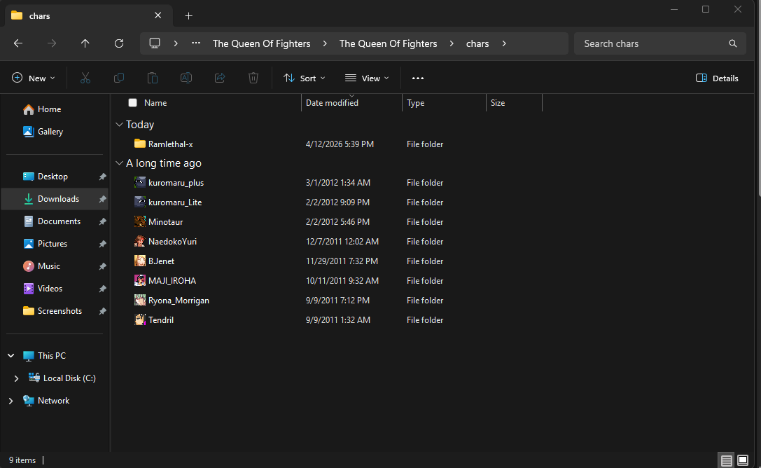Screen dimensions: 761x468
Task: Open Desktop in the sidebar
Action: click(x=53, y=177)
